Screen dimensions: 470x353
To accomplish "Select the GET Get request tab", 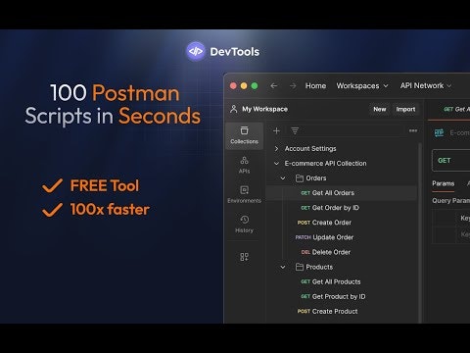I will [456, 109].
